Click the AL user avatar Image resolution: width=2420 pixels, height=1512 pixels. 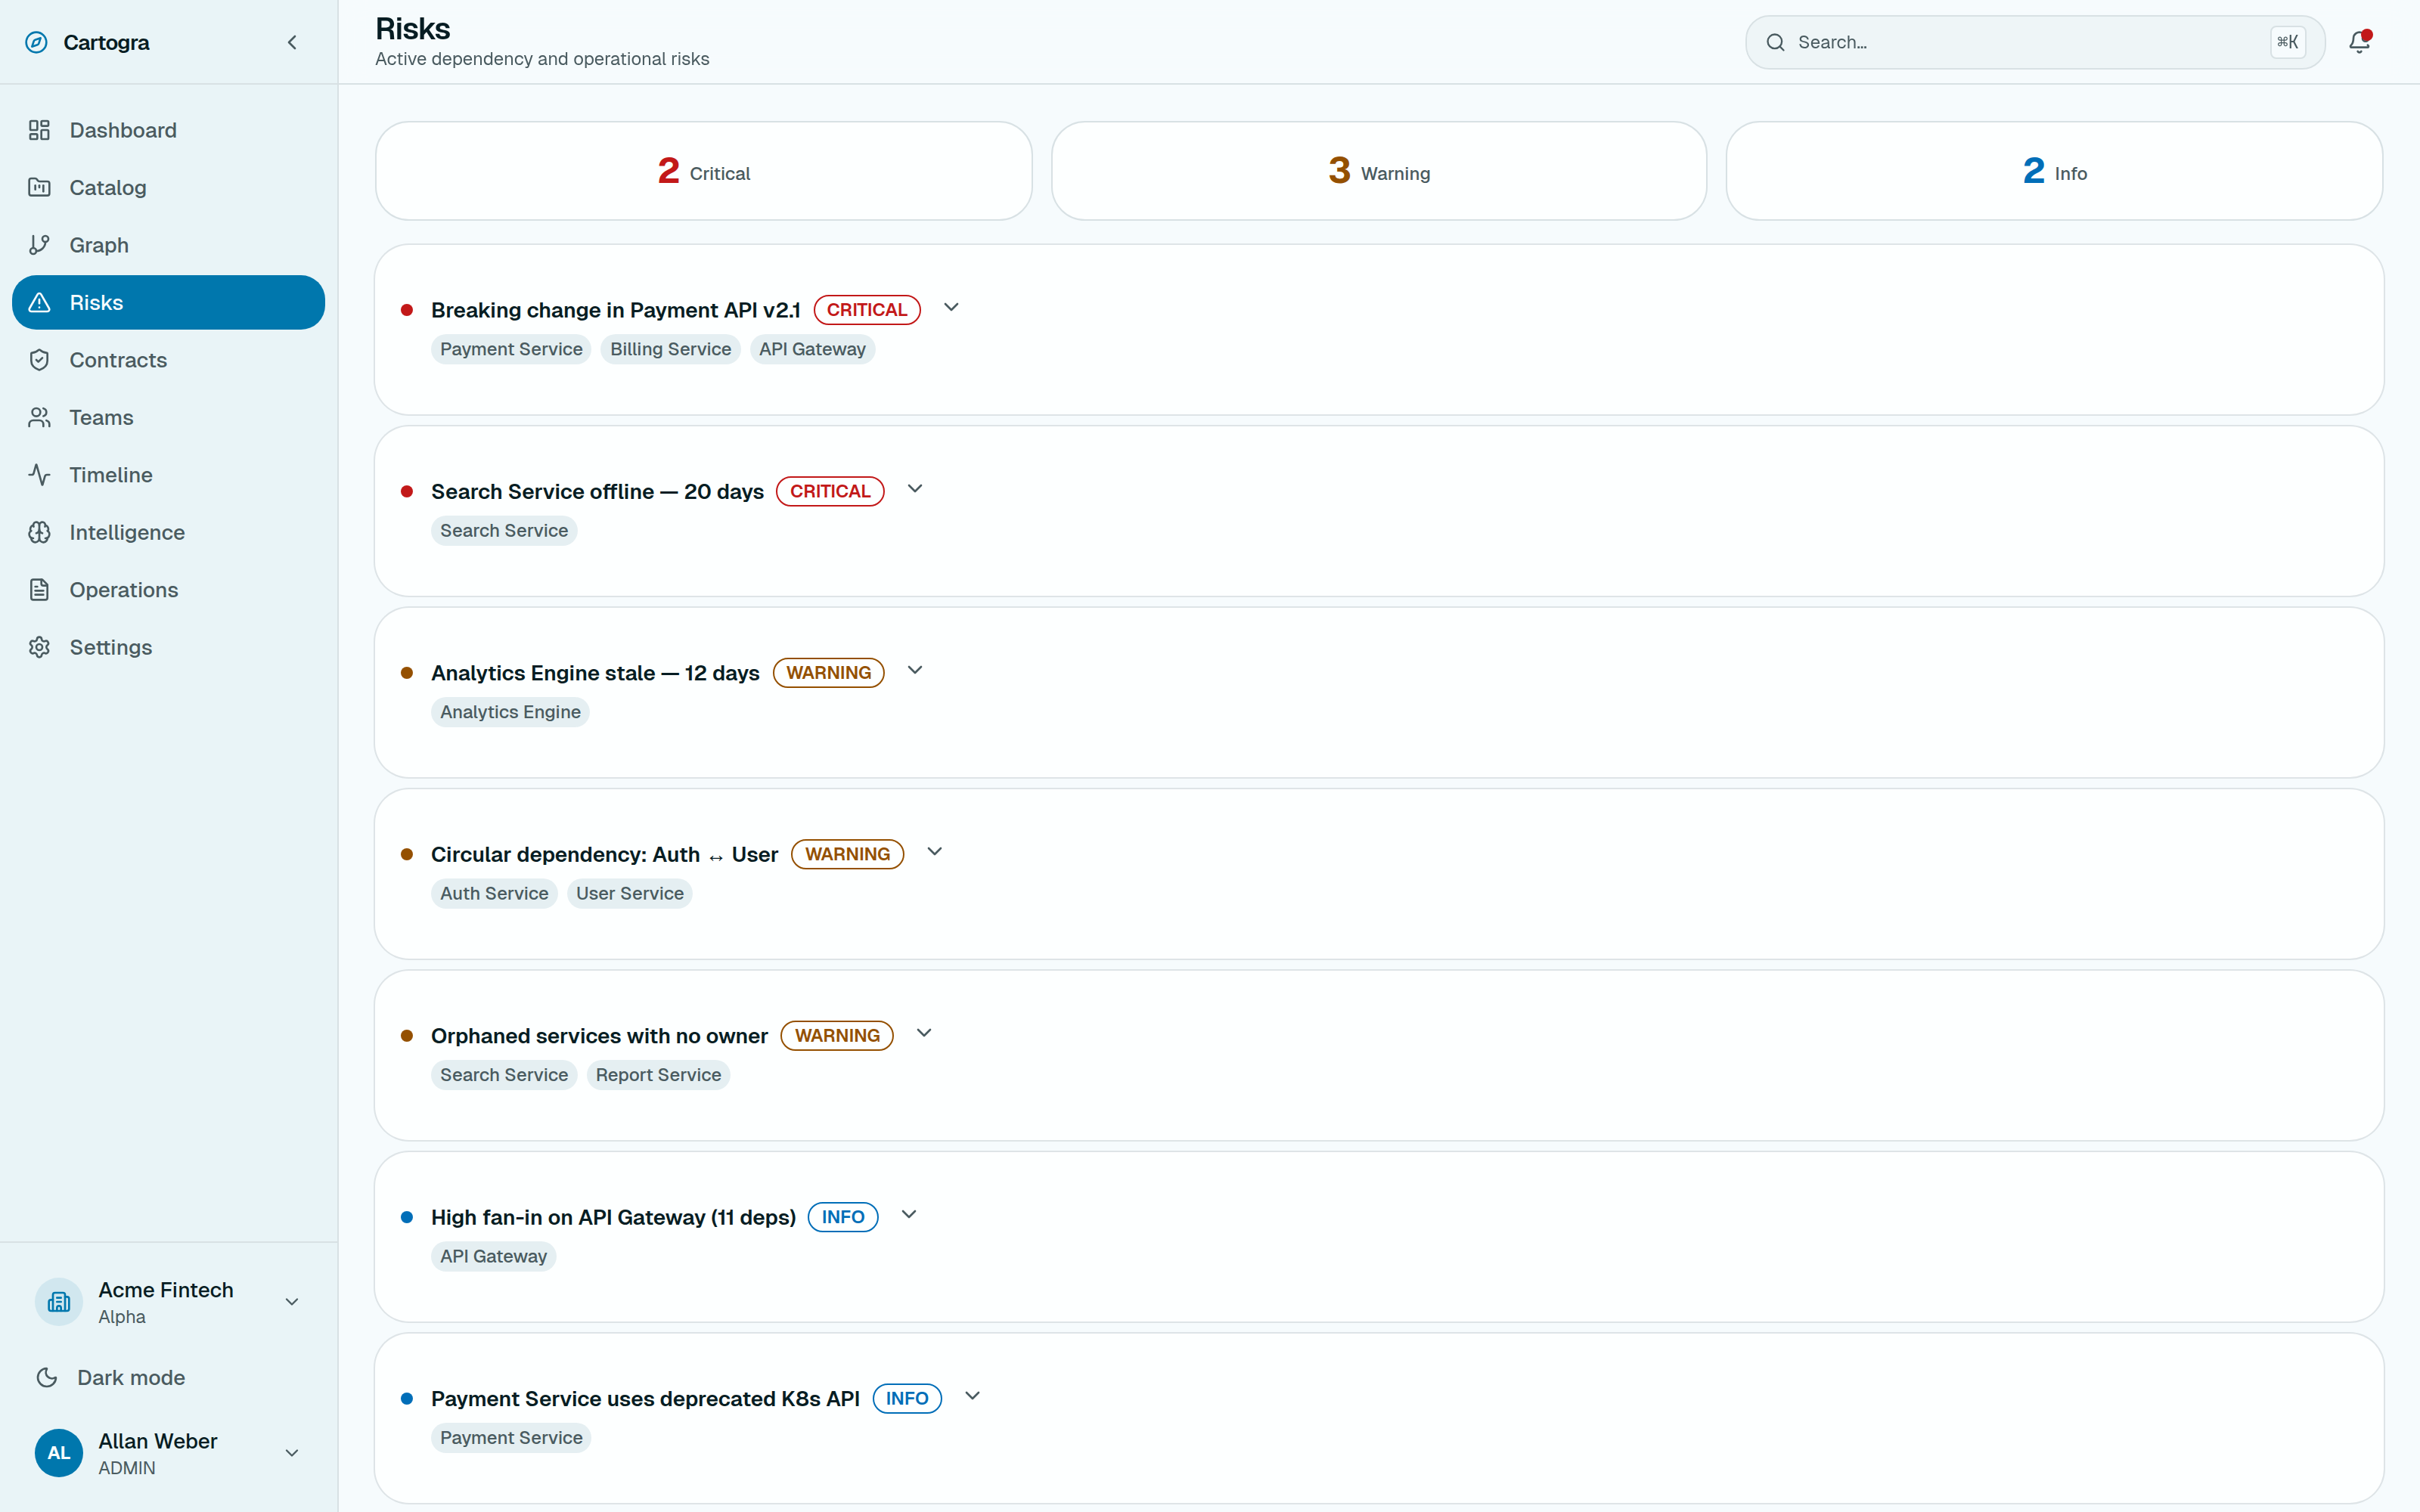click(x=59, y=1453)
